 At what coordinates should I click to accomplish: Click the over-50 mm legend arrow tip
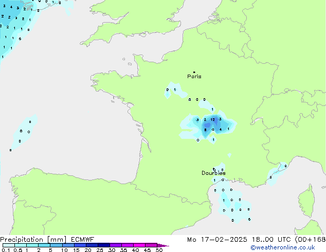[x=163, y=245]
